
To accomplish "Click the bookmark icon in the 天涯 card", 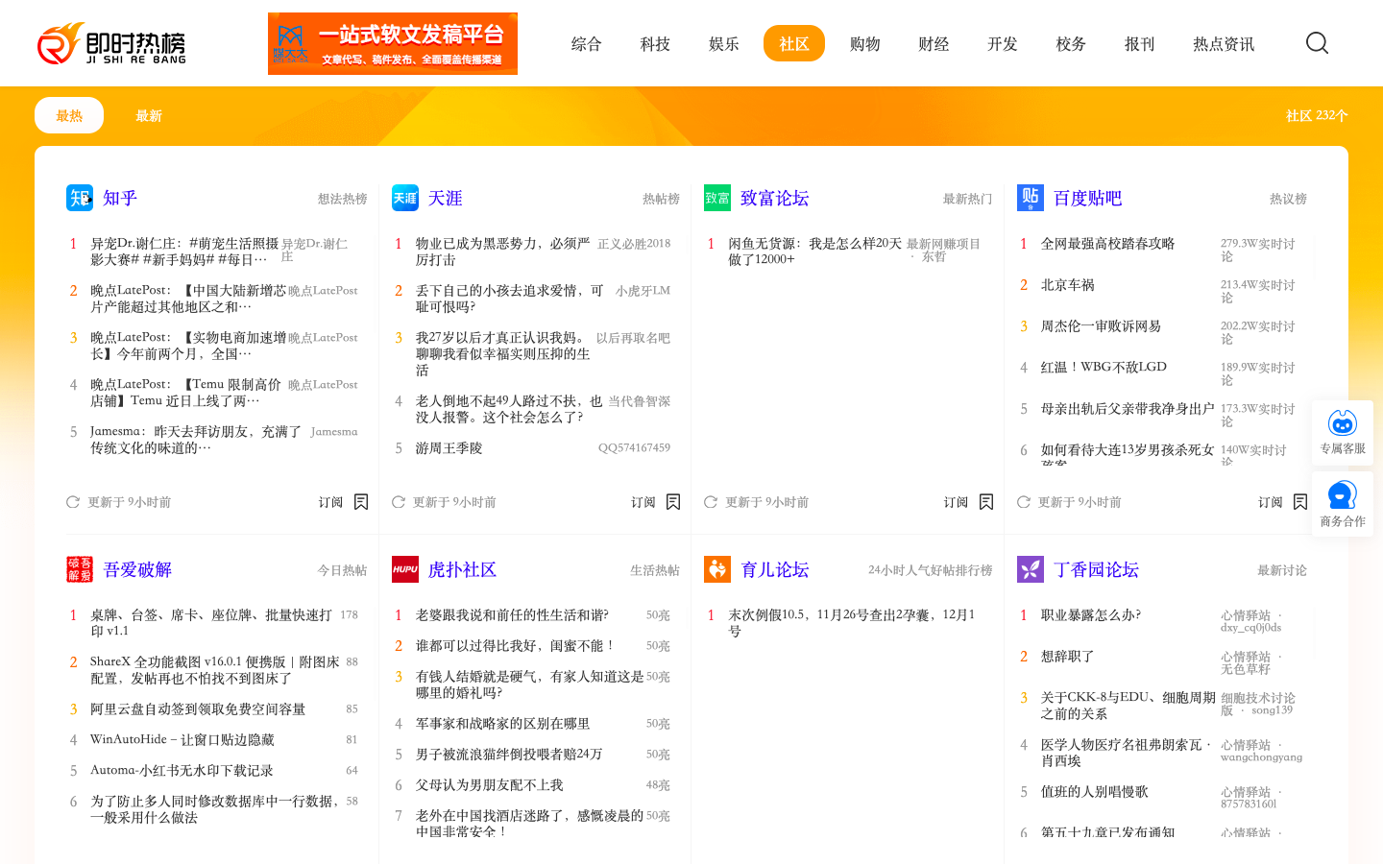I will [x=673, y=502].
